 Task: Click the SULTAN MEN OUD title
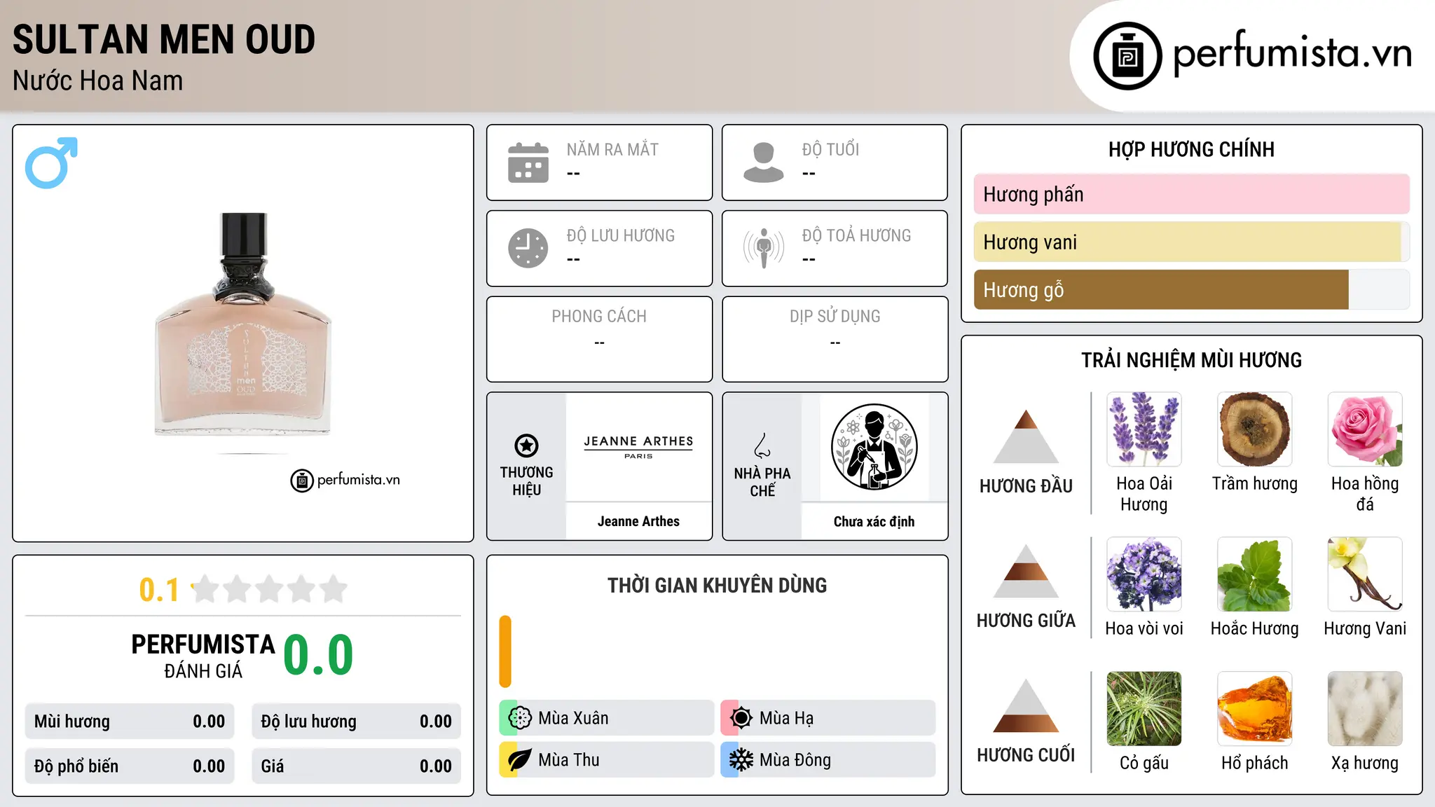point(164,39)
